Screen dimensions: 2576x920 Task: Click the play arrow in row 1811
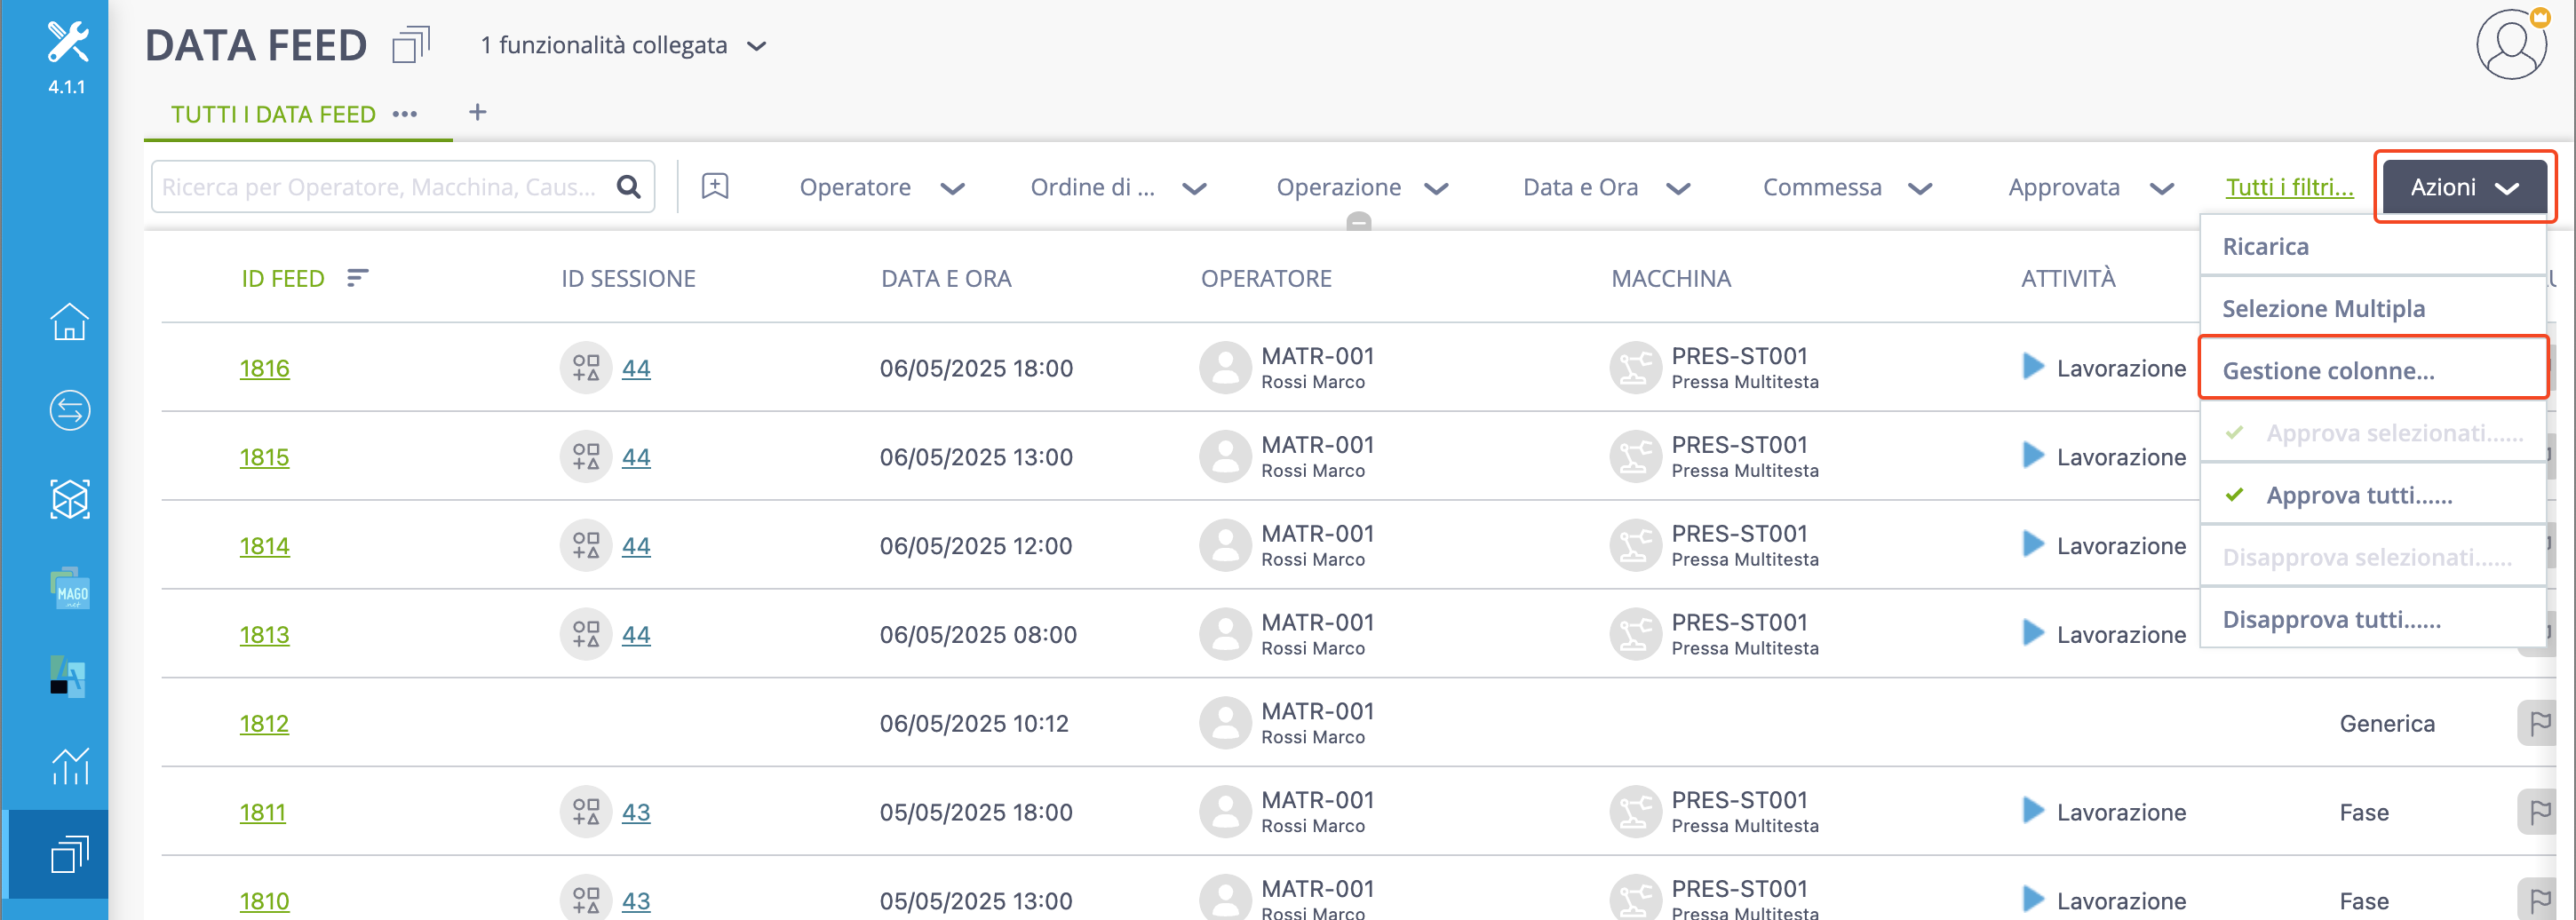coord(2032,811)
